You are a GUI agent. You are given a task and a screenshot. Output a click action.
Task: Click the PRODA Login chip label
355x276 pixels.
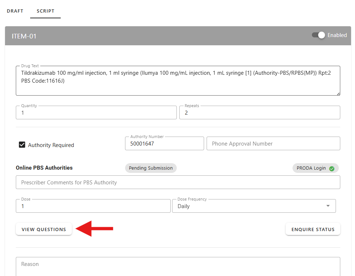[x=311, y=168]
